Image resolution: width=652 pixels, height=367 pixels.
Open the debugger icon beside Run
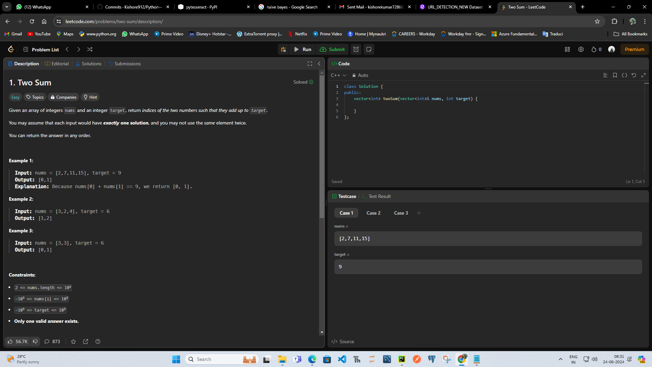[x=283, y=49]
